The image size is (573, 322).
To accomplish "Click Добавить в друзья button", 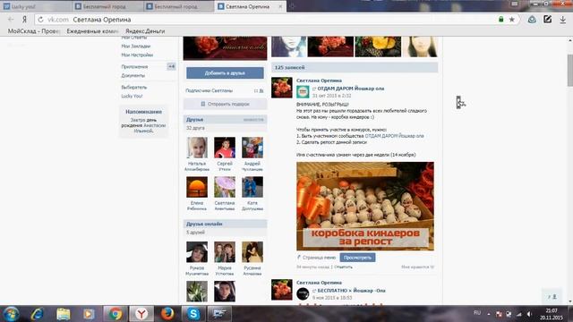I will [x=225, y=73].
